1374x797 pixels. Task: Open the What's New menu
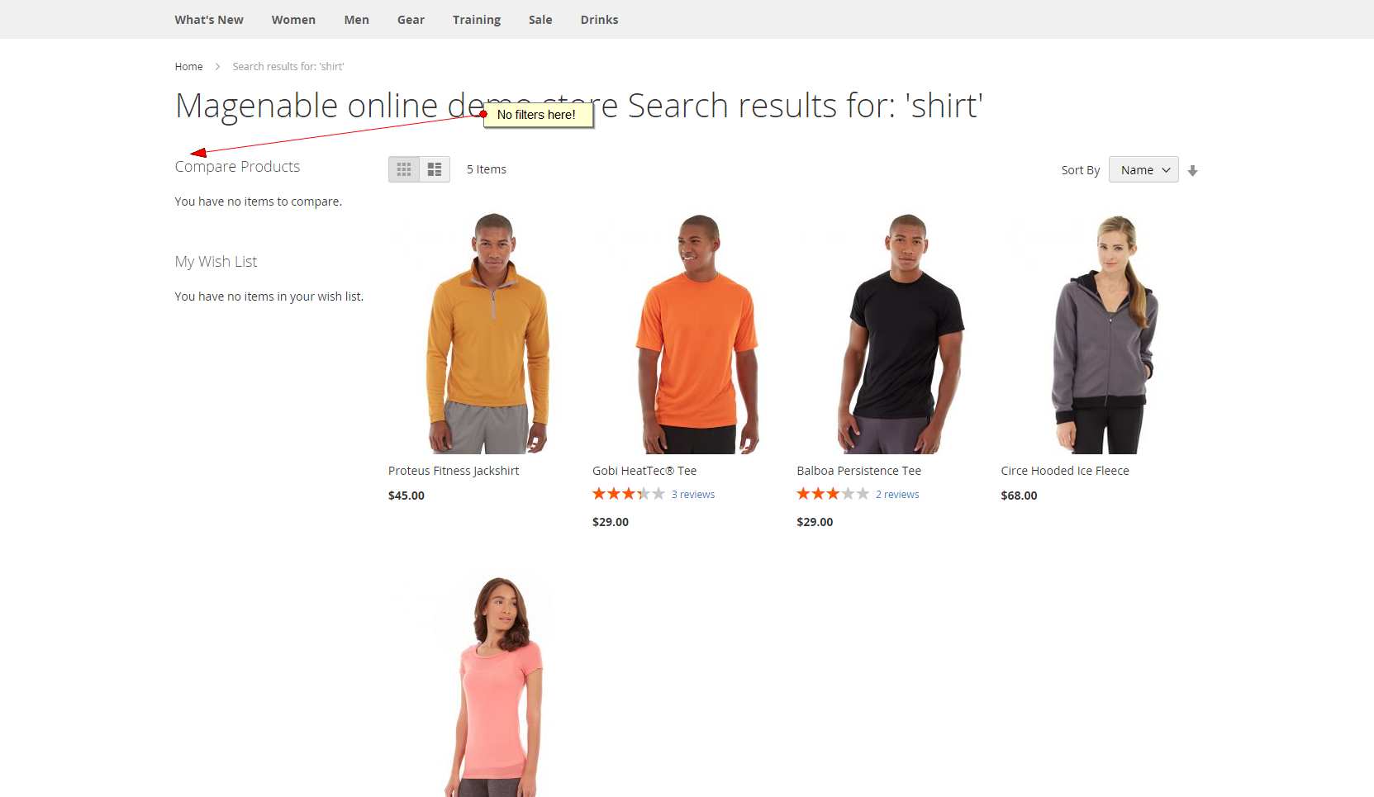coord(209,20)
